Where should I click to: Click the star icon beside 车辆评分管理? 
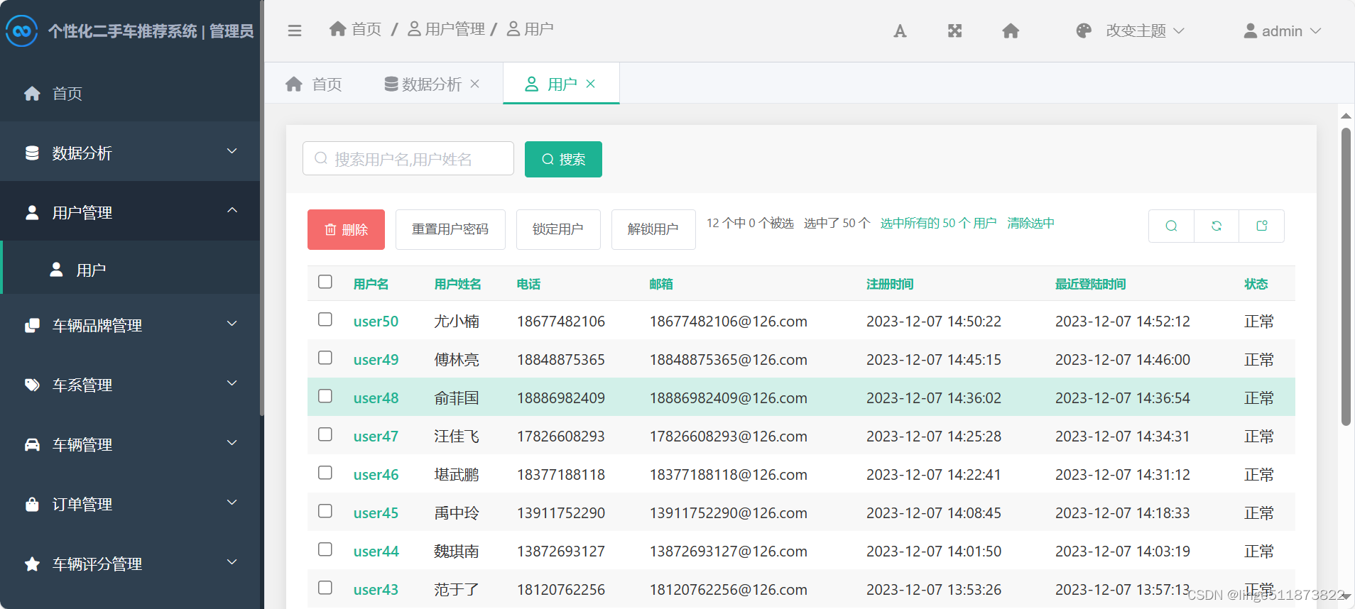pyautogui.click(x=32, y=564)
